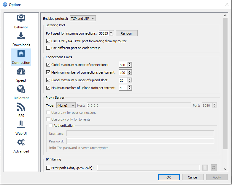Open the proxy Type dropdown
Screen dimensions: 232x185
[66, 106]
